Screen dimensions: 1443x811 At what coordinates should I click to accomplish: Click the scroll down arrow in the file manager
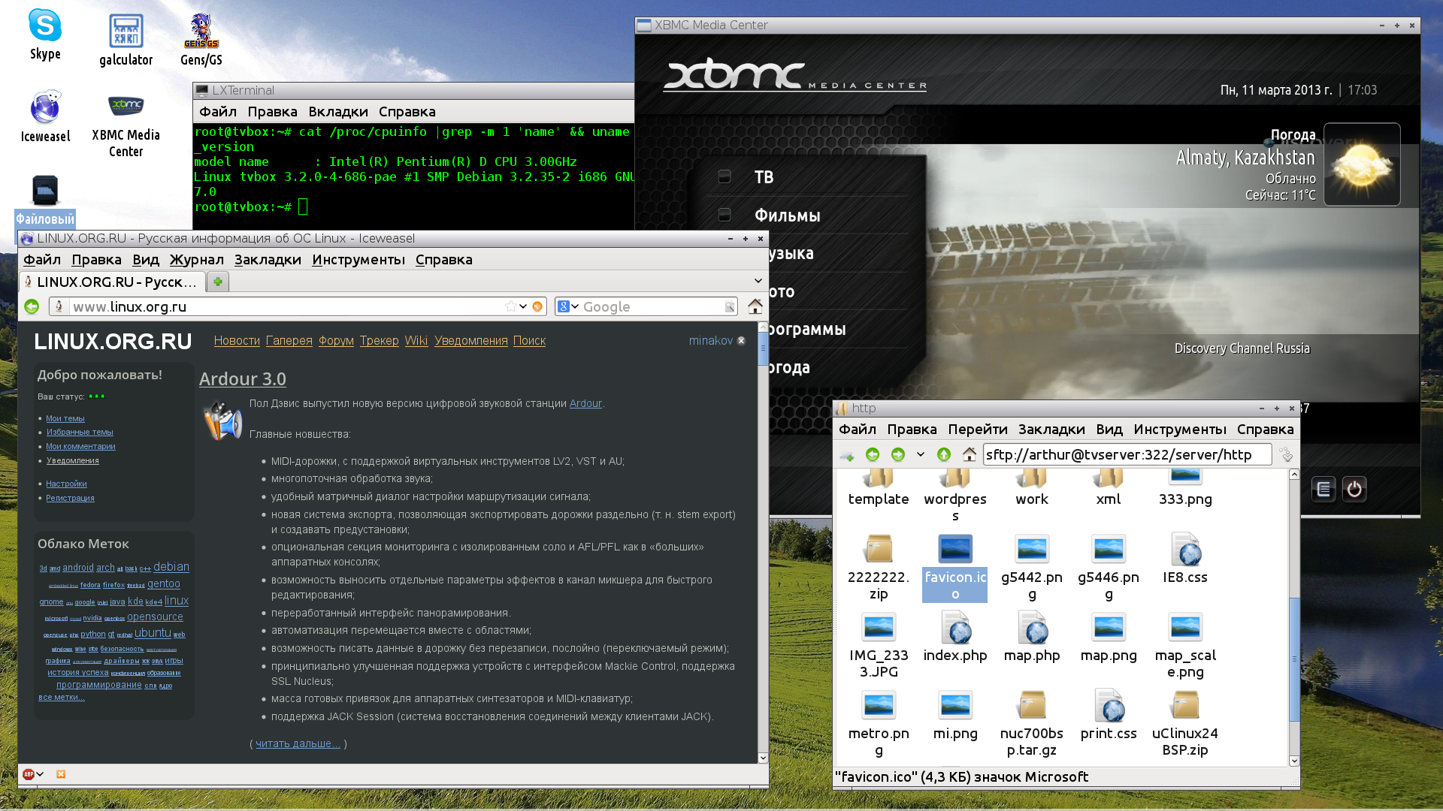(x=1294, y=761)
